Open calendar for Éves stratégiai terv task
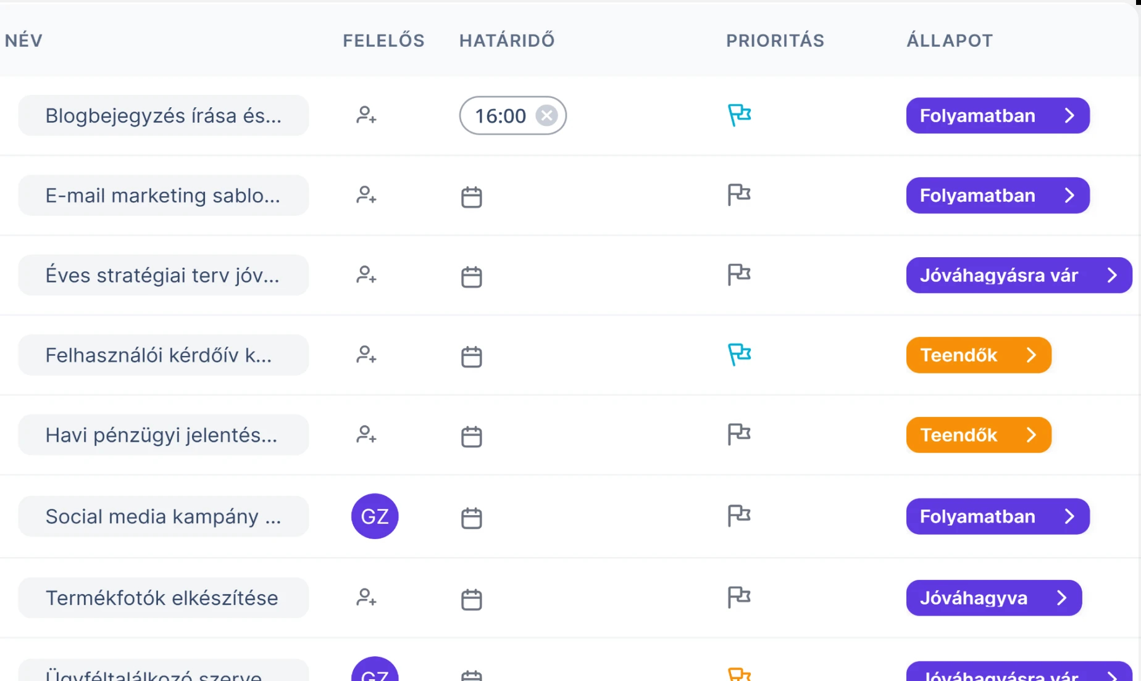Image resolution: width=1141 pixels, height=681 pixels. pos(472,276)
